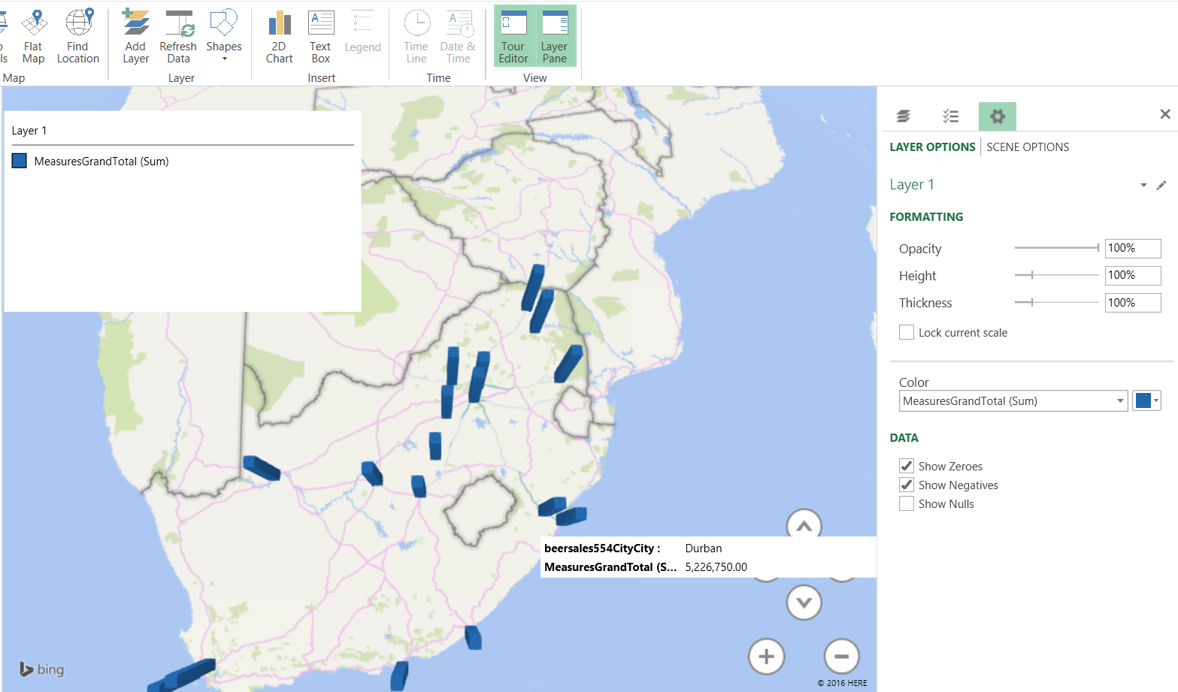Open the blue color swatch picker
Viewport: 1178px width, 692px height.
click(x=1146, y=401)
